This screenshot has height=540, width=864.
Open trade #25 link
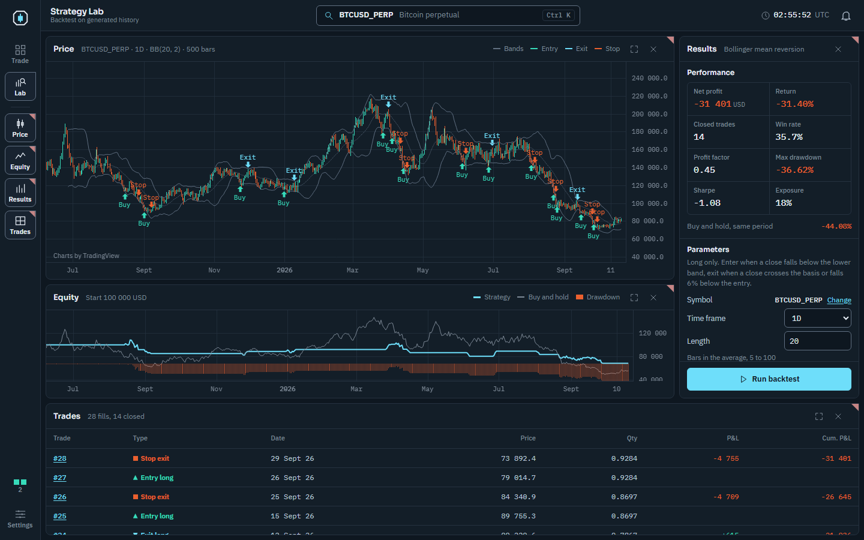(x=60, y=516)
